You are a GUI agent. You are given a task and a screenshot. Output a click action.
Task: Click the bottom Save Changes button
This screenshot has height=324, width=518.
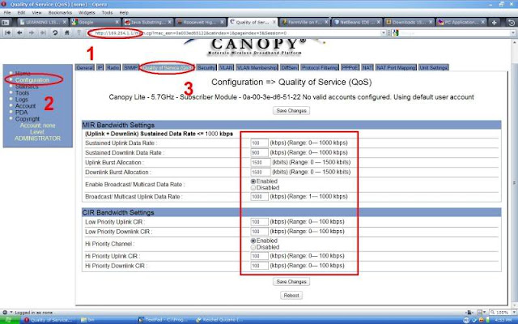[291, 282]
